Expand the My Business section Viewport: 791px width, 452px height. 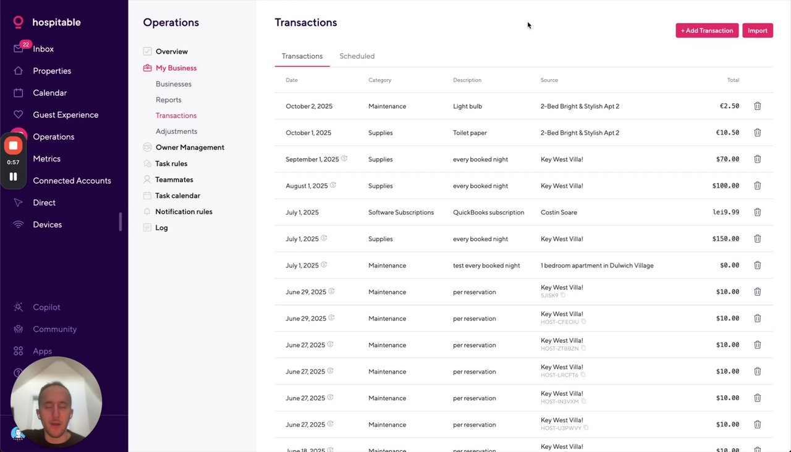176,68
